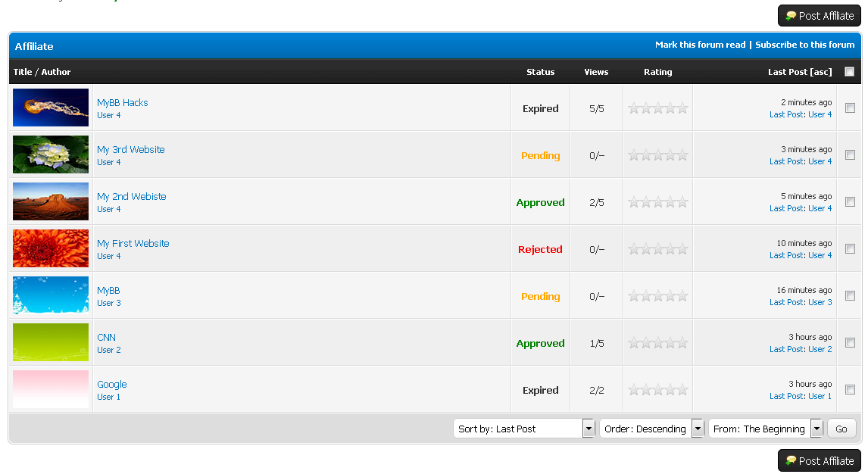Click Subscribe to this forum link
Image resolution: width=868 pixels, height=474 pixels.
point(804,45)
